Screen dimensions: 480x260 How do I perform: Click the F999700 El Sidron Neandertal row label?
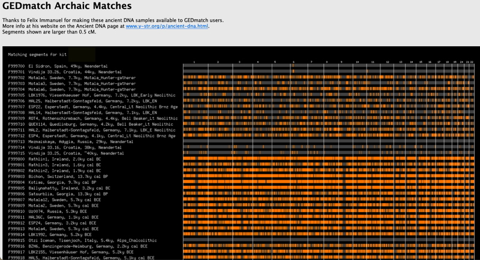click(58, 66)
